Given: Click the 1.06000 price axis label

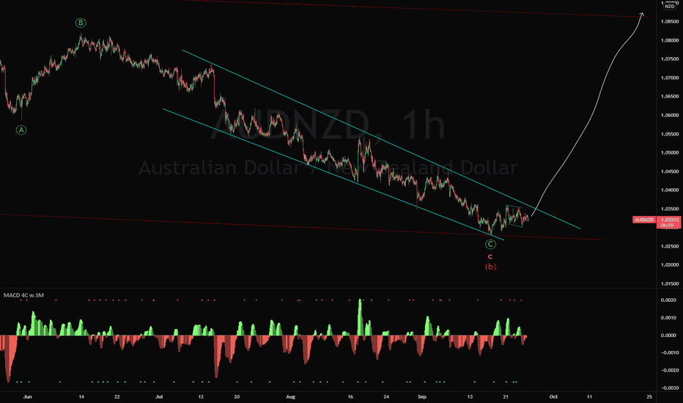Looking at the screenshot, I should coord(670,116).
